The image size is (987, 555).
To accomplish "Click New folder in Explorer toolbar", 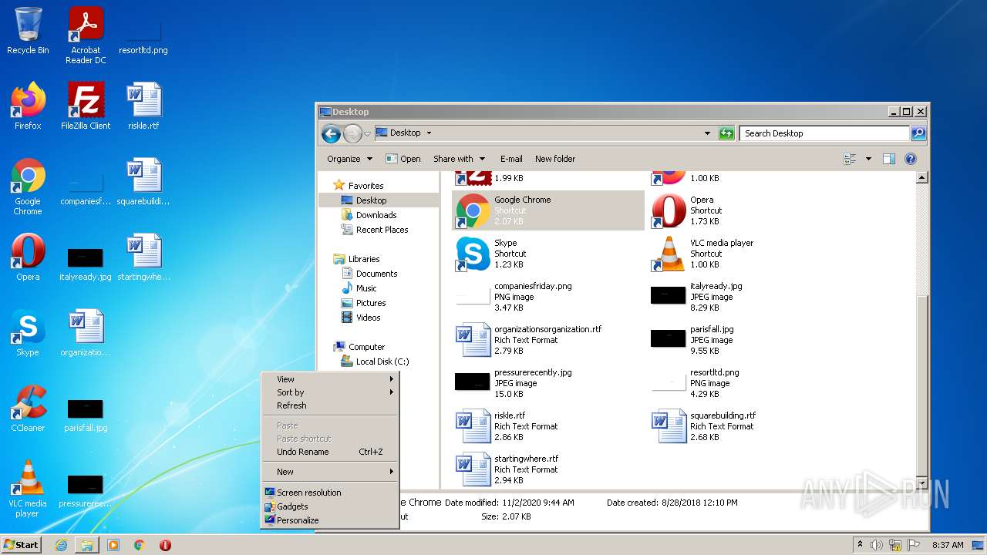I will click(x=555, y=159).
